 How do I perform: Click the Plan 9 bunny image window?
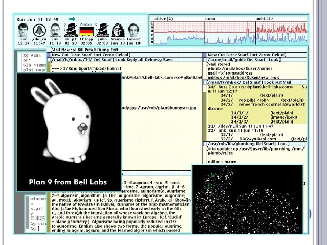coord(69,132)
